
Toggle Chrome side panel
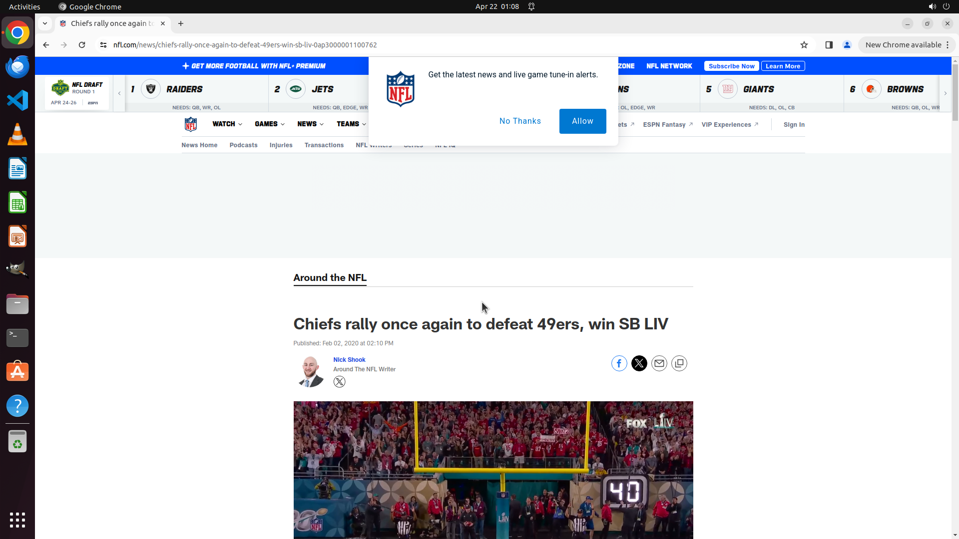[x=829, y=45]
